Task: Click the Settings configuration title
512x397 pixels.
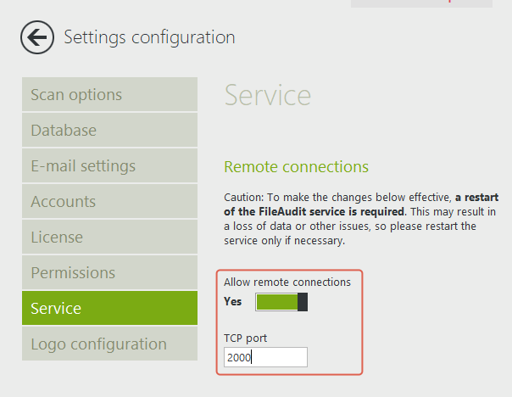Action: [149, 37]
